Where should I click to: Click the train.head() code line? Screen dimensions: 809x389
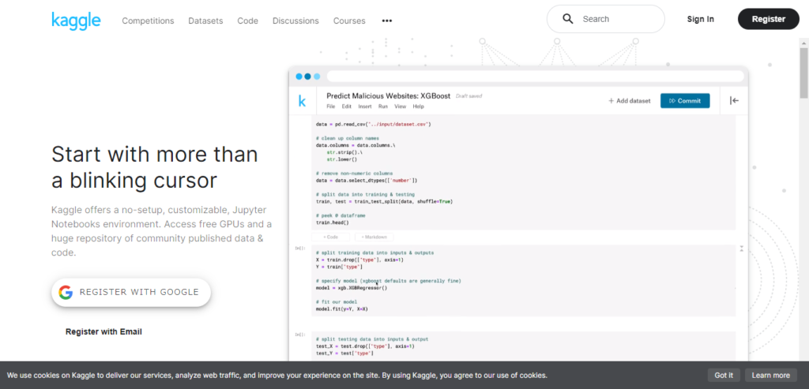click(x=333, y=223)
